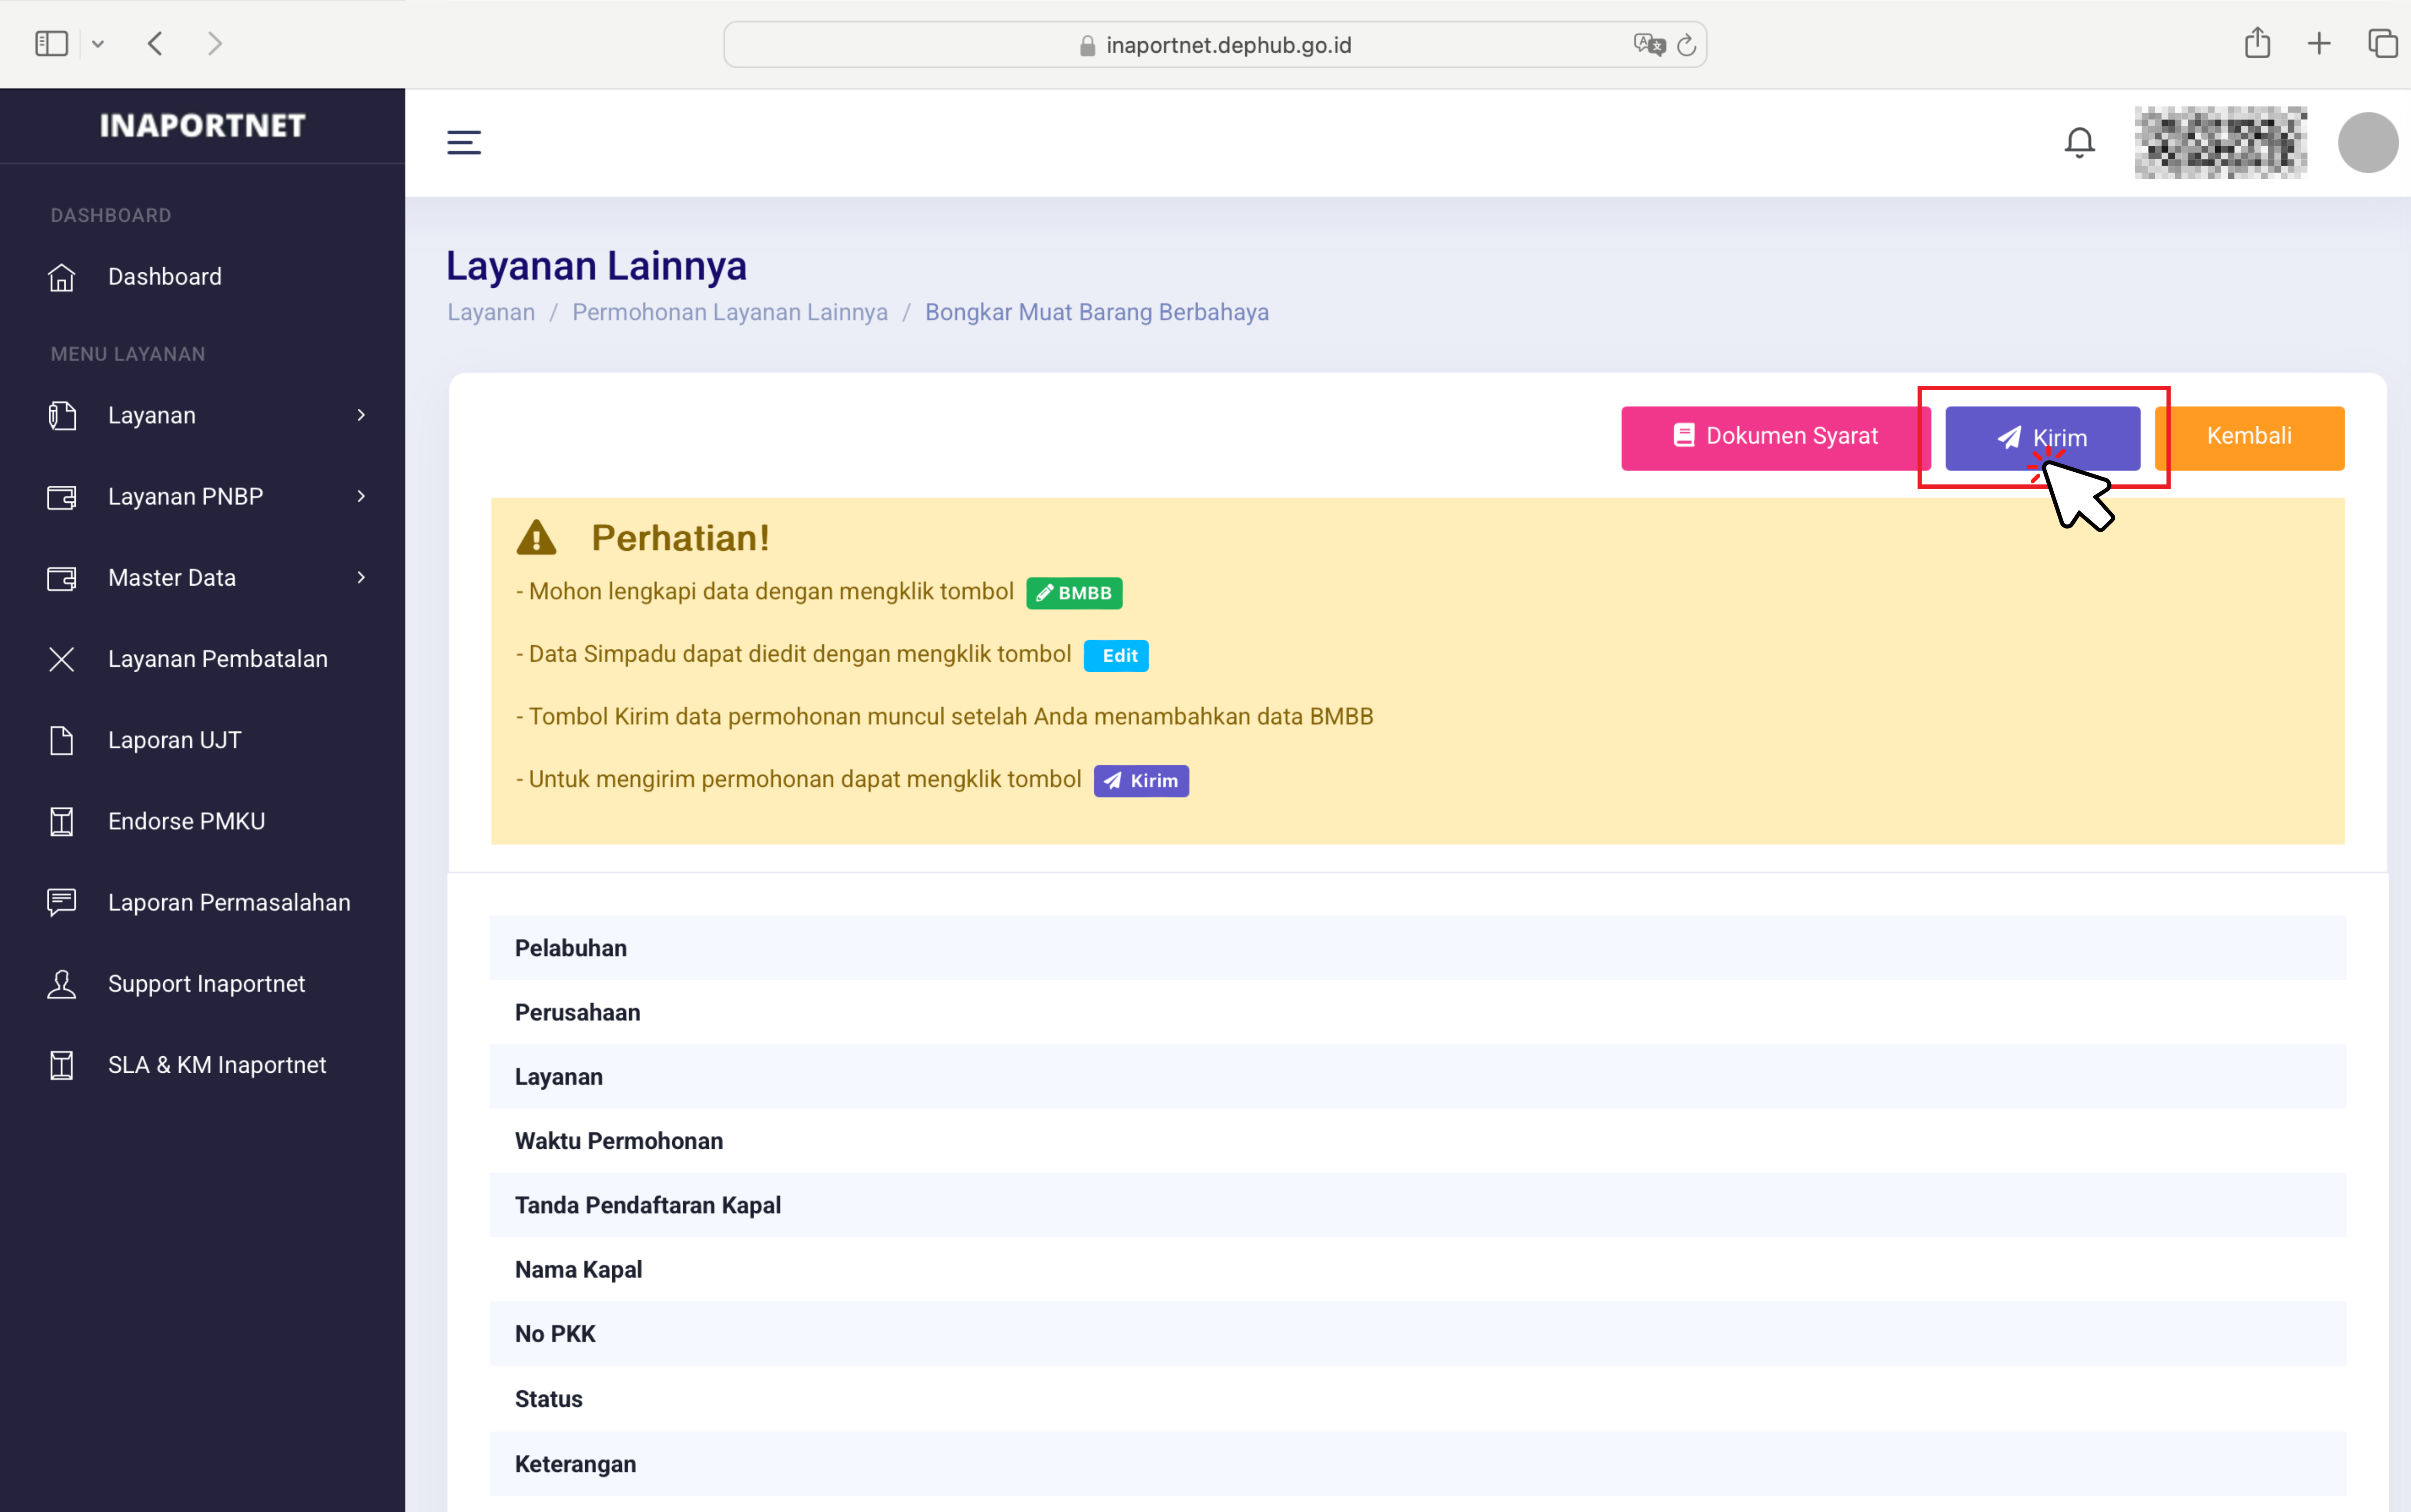This screenshot has width=2411, height=1512.
Task: Toggle the hamburger sidebar menu icon
Action: [463, 142]
